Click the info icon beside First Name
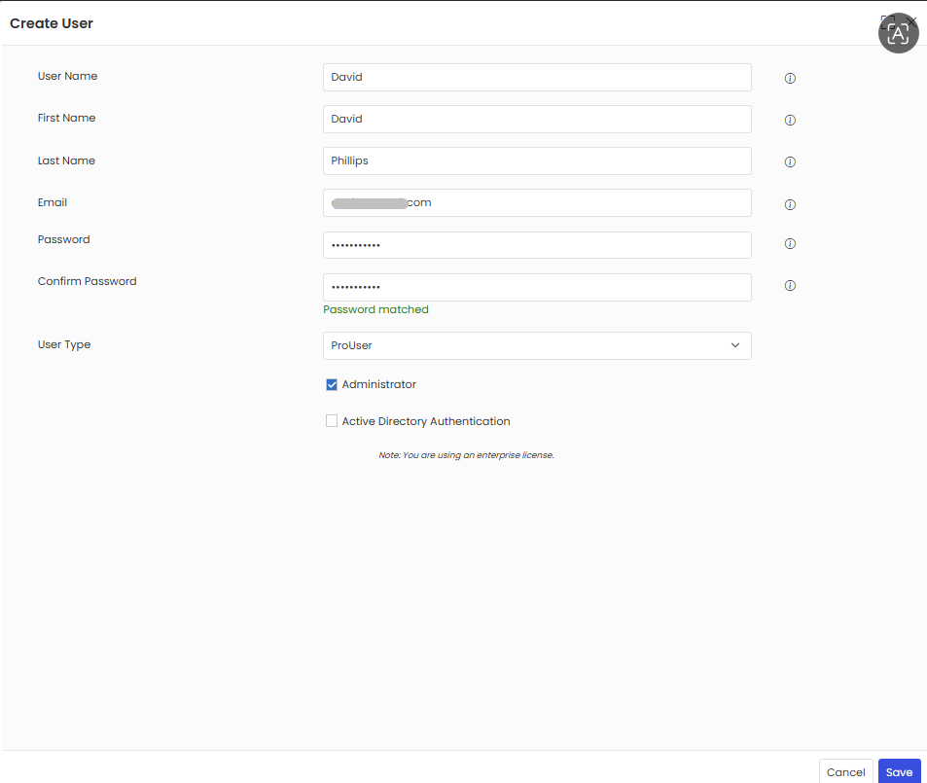The image size is (927, 783). tap(790, 120)
